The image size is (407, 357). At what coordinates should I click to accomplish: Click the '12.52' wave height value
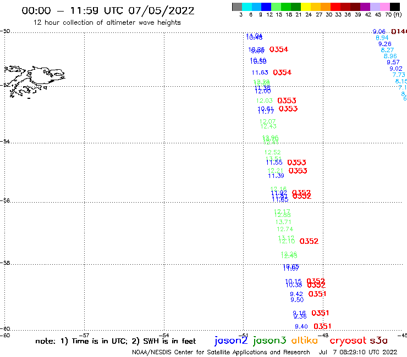tap(273, 152)
